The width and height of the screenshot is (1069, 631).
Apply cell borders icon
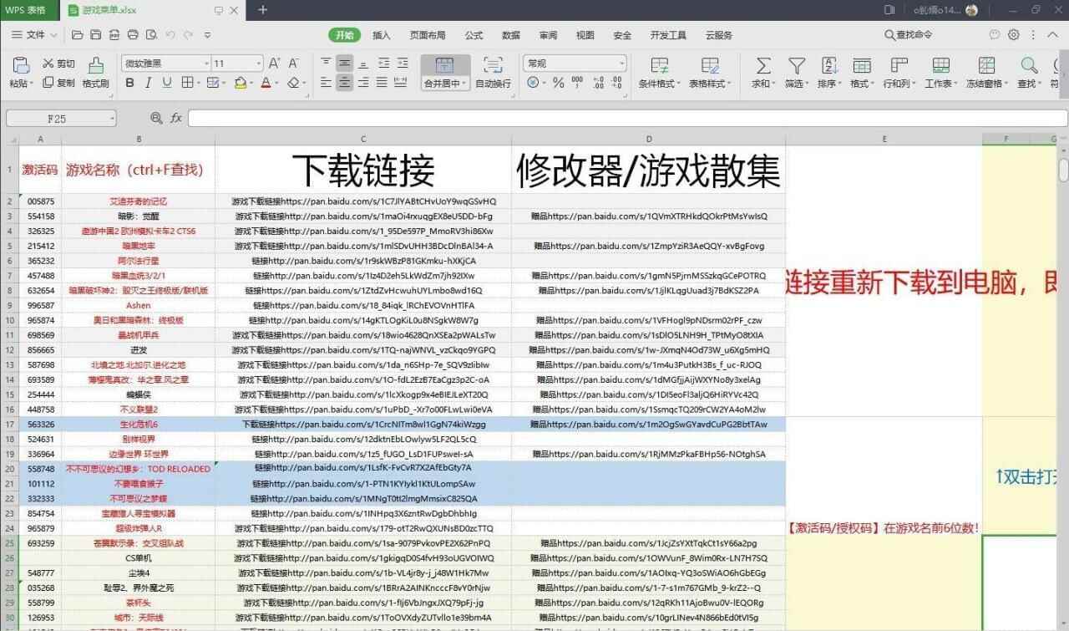(186, 83)
